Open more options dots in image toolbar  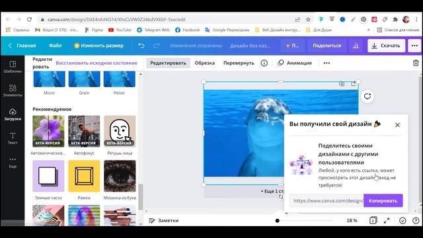(327, 63)
